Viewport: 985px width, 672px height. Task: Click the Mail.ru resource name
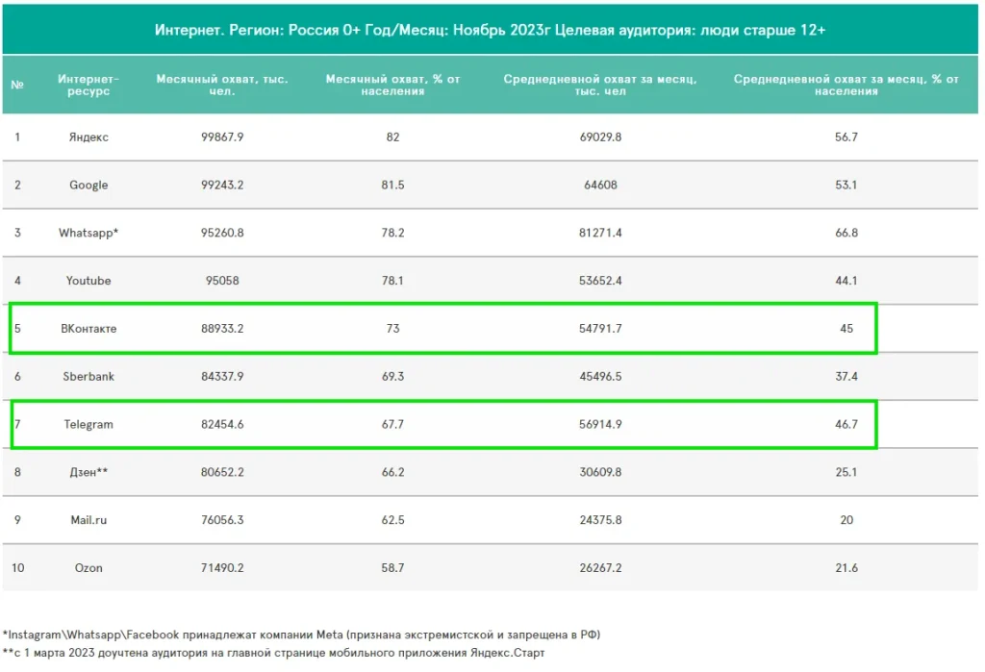click(x=88, y=520)
